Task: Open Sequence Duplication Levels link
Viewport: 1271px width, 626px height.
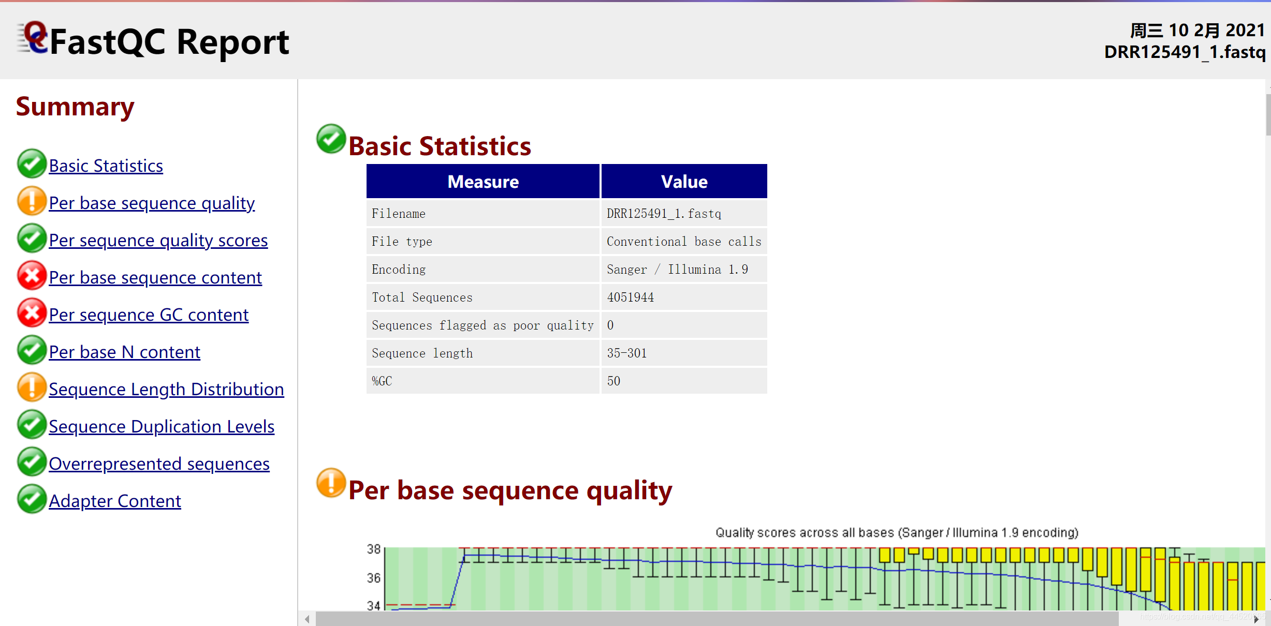Action: point(161,427)
